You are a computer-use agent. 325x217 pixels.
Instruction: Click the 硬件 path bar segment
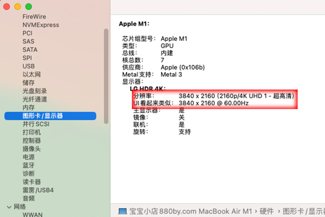point(266,211)
